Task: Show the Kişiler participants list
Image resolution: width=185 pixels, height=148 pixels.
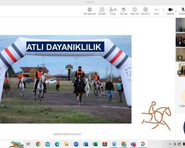Action: point(113,11)
